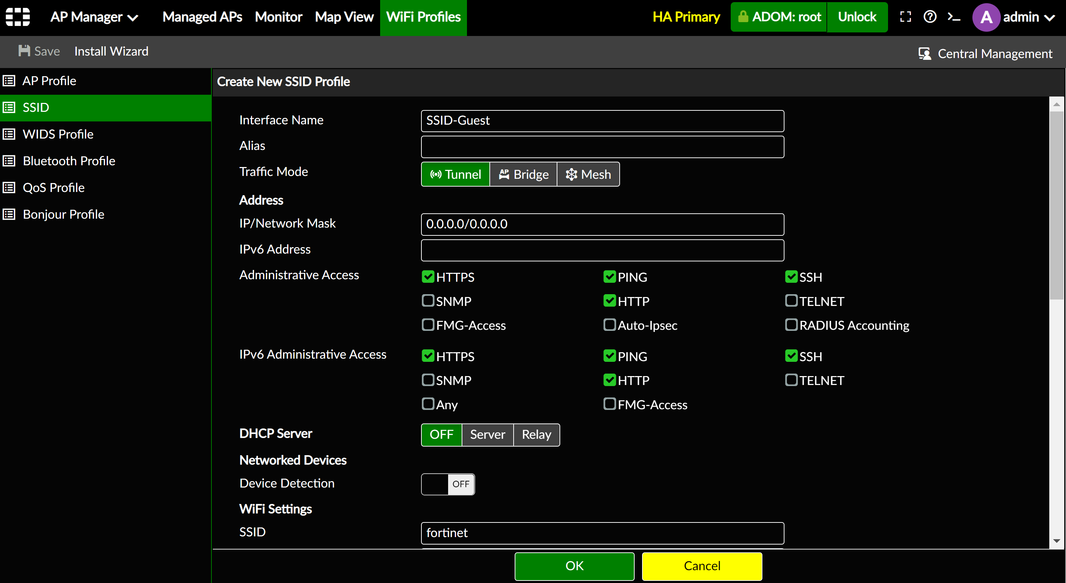Click the QoS Profile list icon
Image resolution: width=1066 pixels, height=583 pixels.
pyautogui.click(x=9, y=188)
